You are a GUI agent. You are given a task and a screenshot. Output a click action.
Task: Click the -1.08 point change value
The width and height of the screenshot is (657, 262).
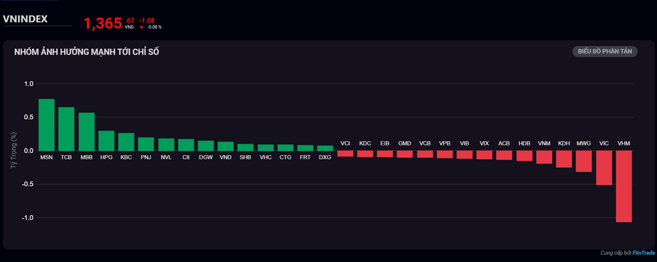pyautogui.click(x=147, y=20)
